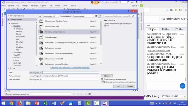Click the OK button
The height and width of the screenshot is (106, 188).
[x=118, y=86]
